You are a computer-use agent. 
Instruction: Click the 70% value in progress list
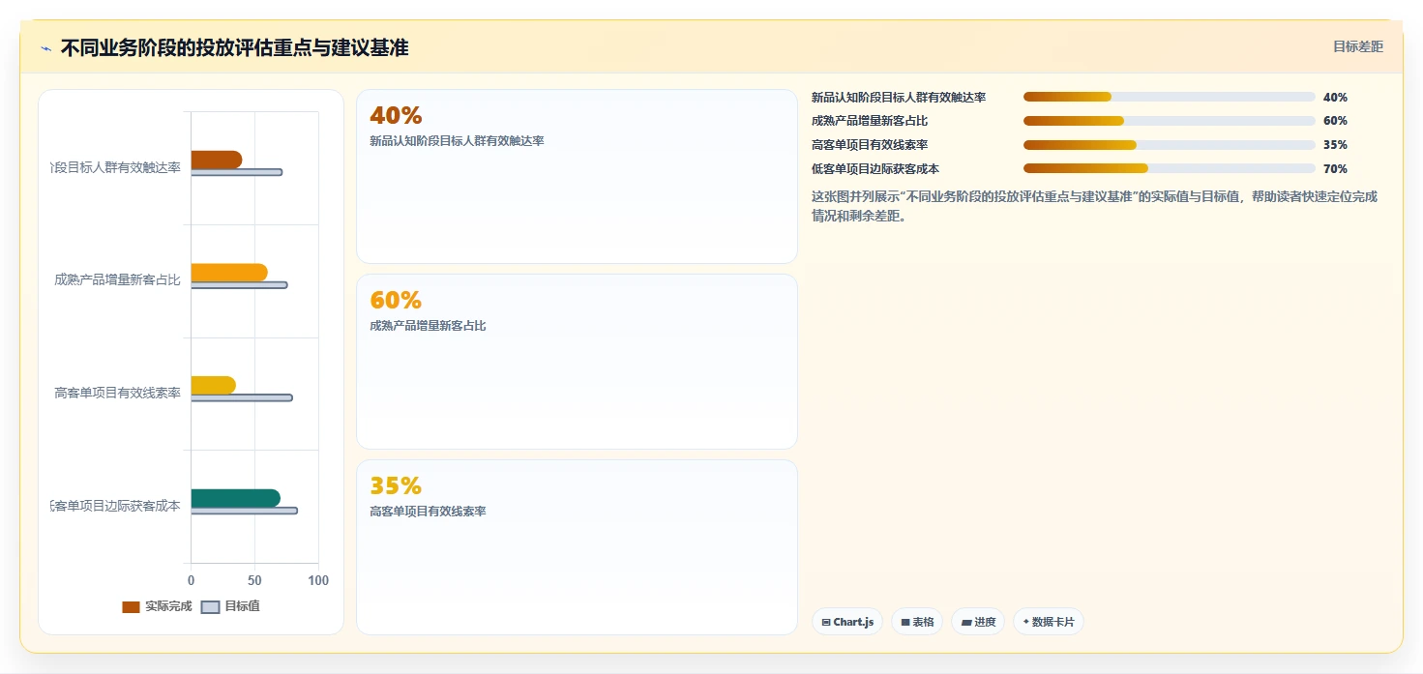[1335, 169]
